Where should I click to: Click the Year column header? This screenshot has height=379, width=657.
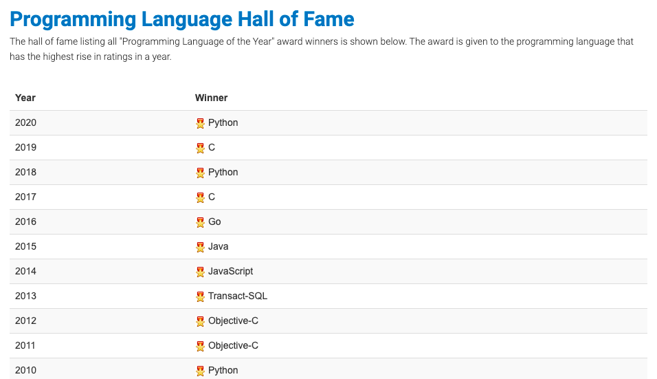coord(25,98)
